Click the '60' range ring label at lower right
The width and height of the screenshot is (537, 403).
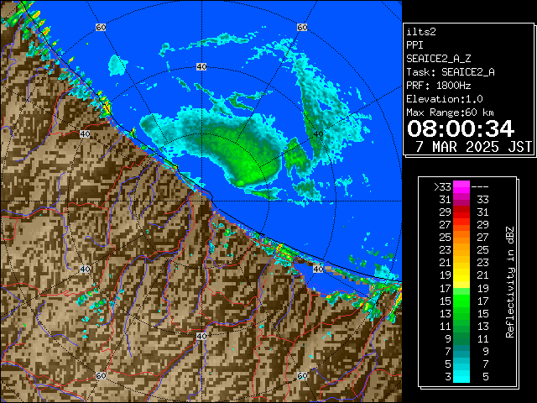click(302, 376)
